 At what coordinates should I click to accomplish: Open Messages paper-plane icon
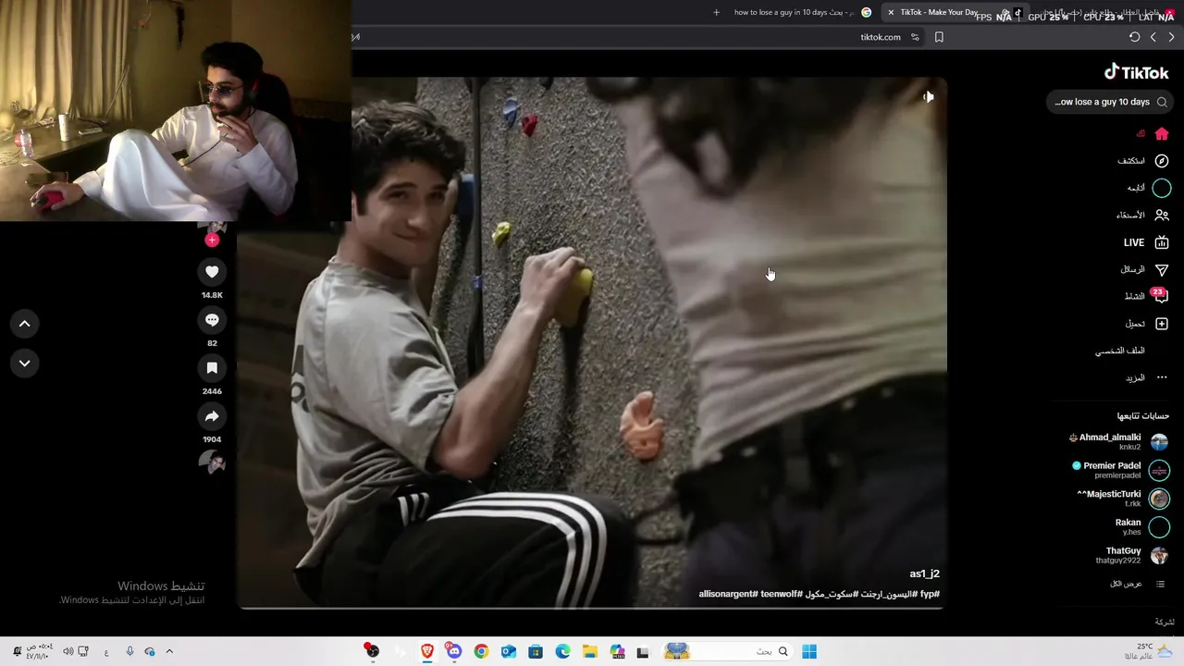point(1162,269)
